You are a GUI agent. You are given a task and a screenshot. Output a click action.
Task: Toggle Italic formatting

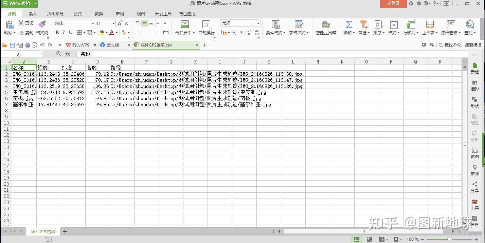point(64,33)
